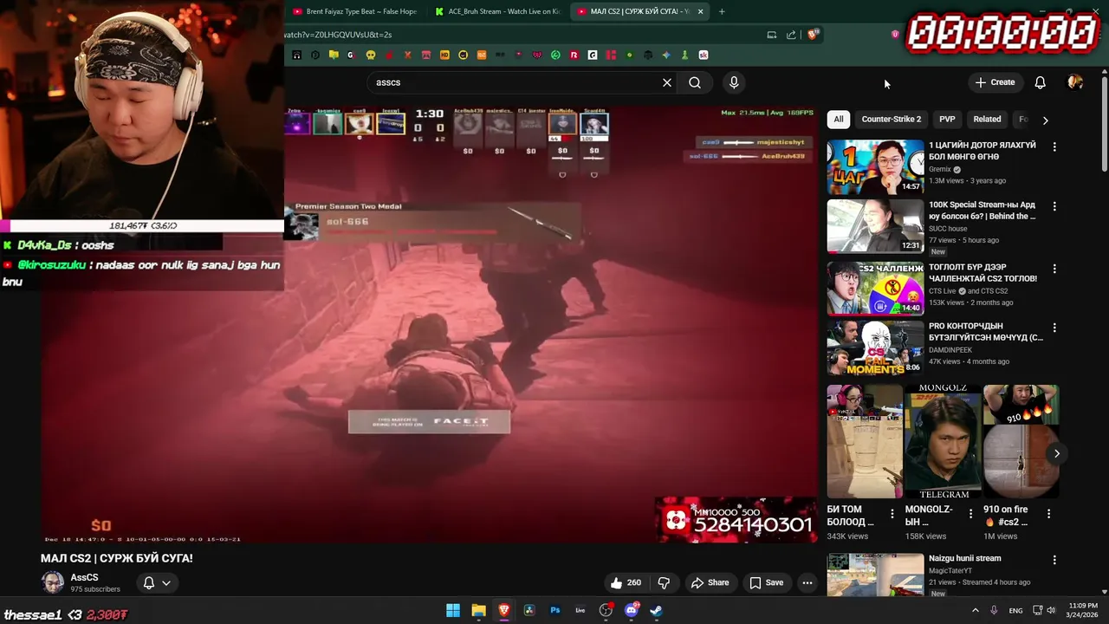Open the yellow folder bookmark icon
Image resolution: width=1109 pixels, height=624 pixels.
pyautogui.click(x=334, y=55)
